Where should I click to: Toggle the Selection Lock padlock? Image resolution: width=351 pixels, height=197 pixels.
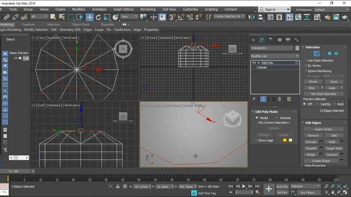[x=118, y=186]
